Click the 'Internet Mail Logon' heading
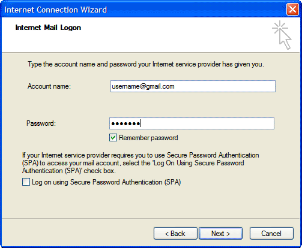 point(48,28)
